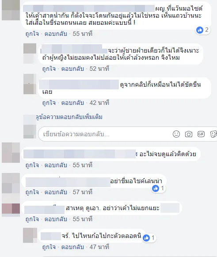
Task: View likes on top comment with 2 reactions
Action: [x=202, y=30]
